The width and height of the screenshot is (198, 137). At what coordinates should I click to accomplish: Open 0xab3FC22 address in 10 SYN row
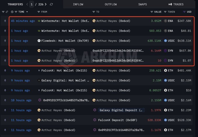tap(118, 61)
